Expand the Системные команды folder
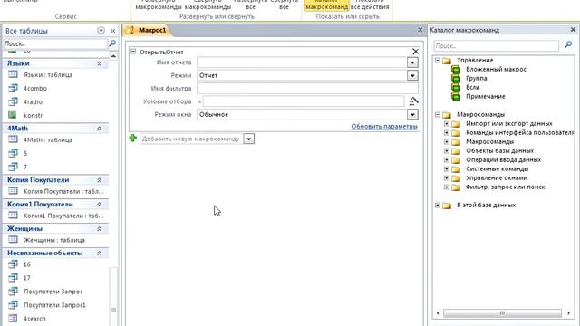The width and height of the screenshot is (580, 326). tap(447, 168)
